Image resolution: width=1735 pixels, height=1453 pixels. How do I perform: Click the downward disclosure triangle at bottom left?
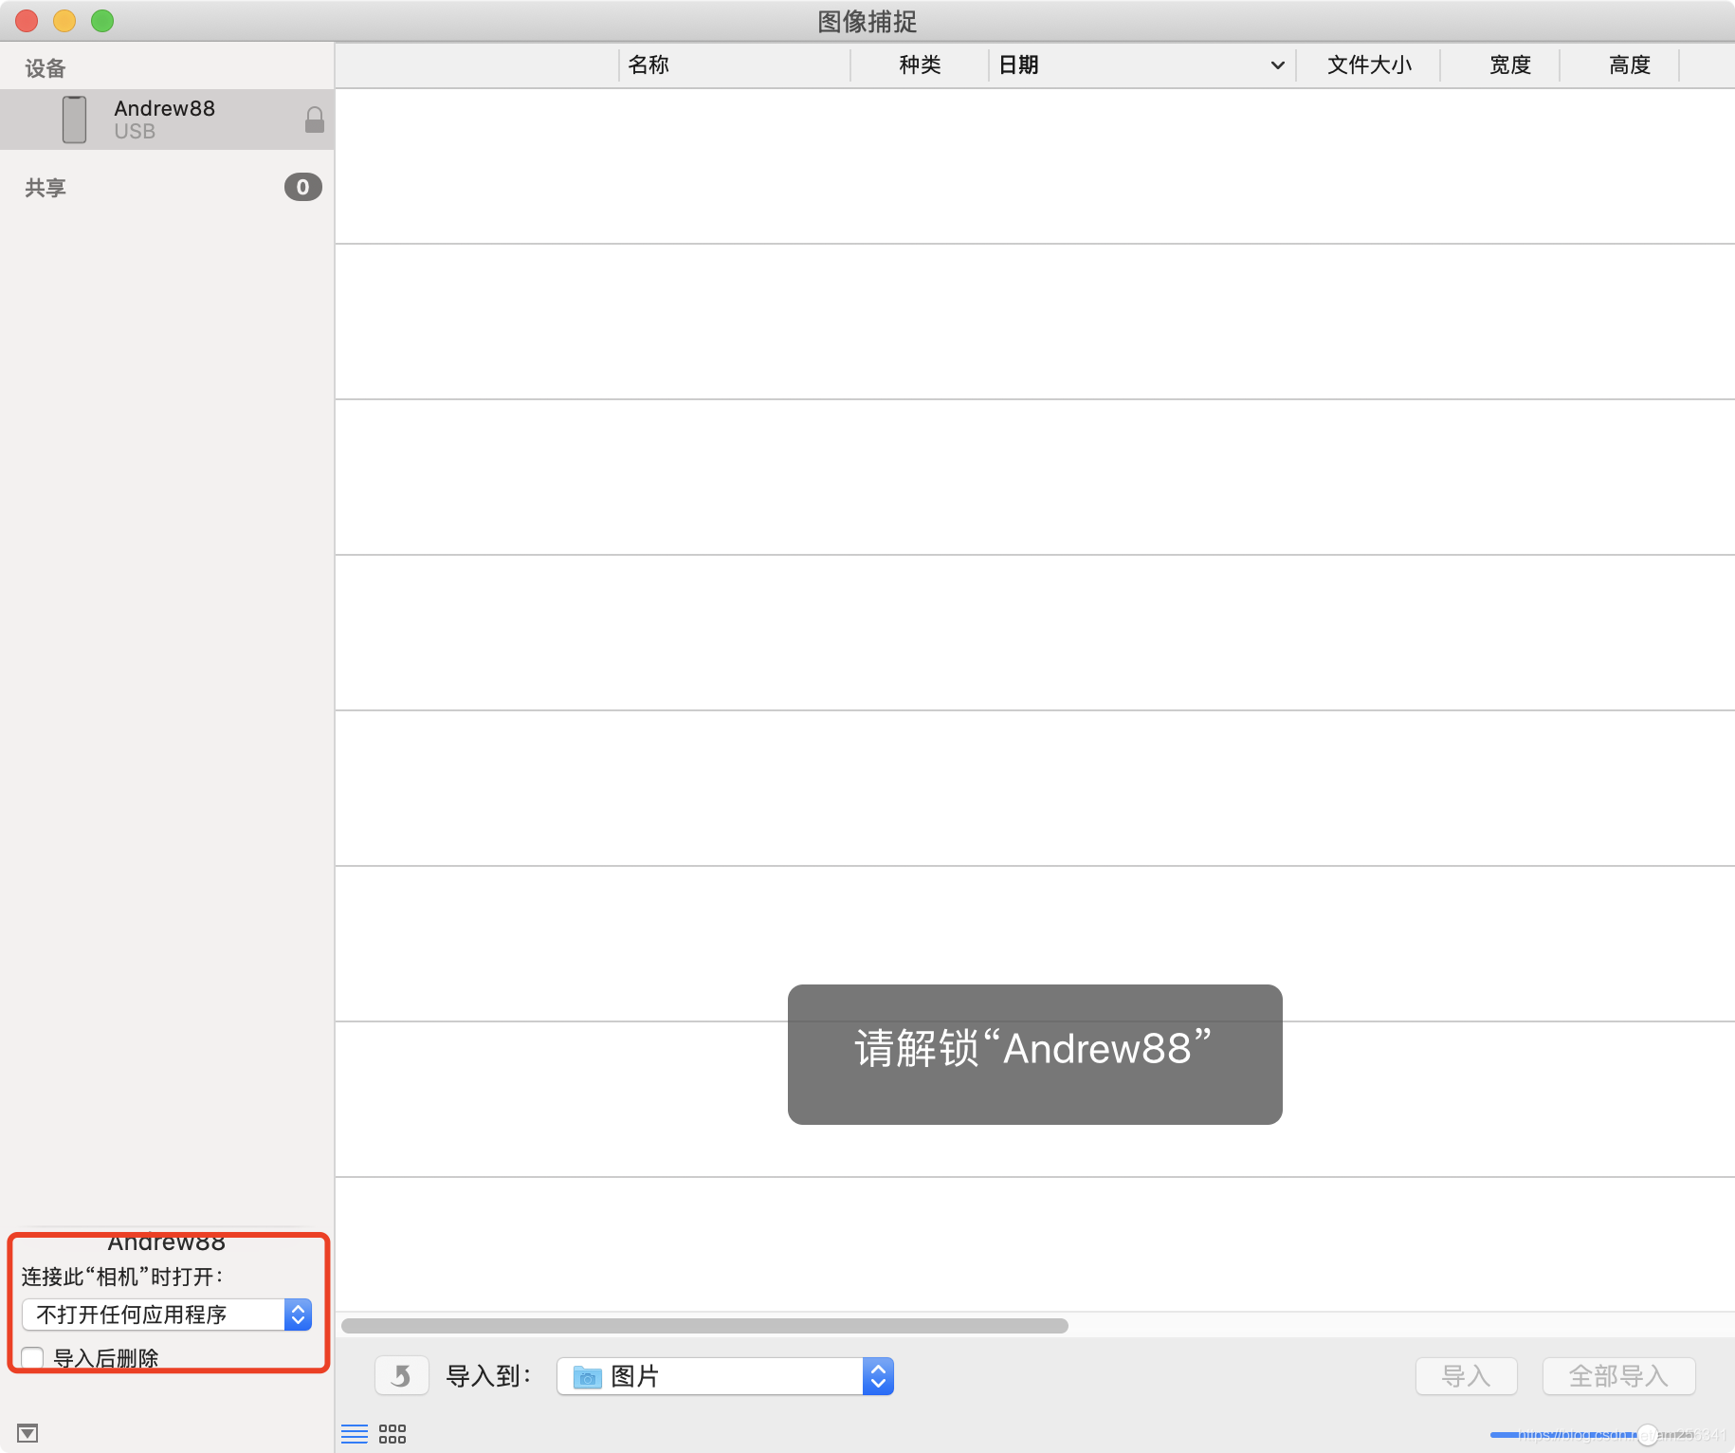coord(28,1433)
